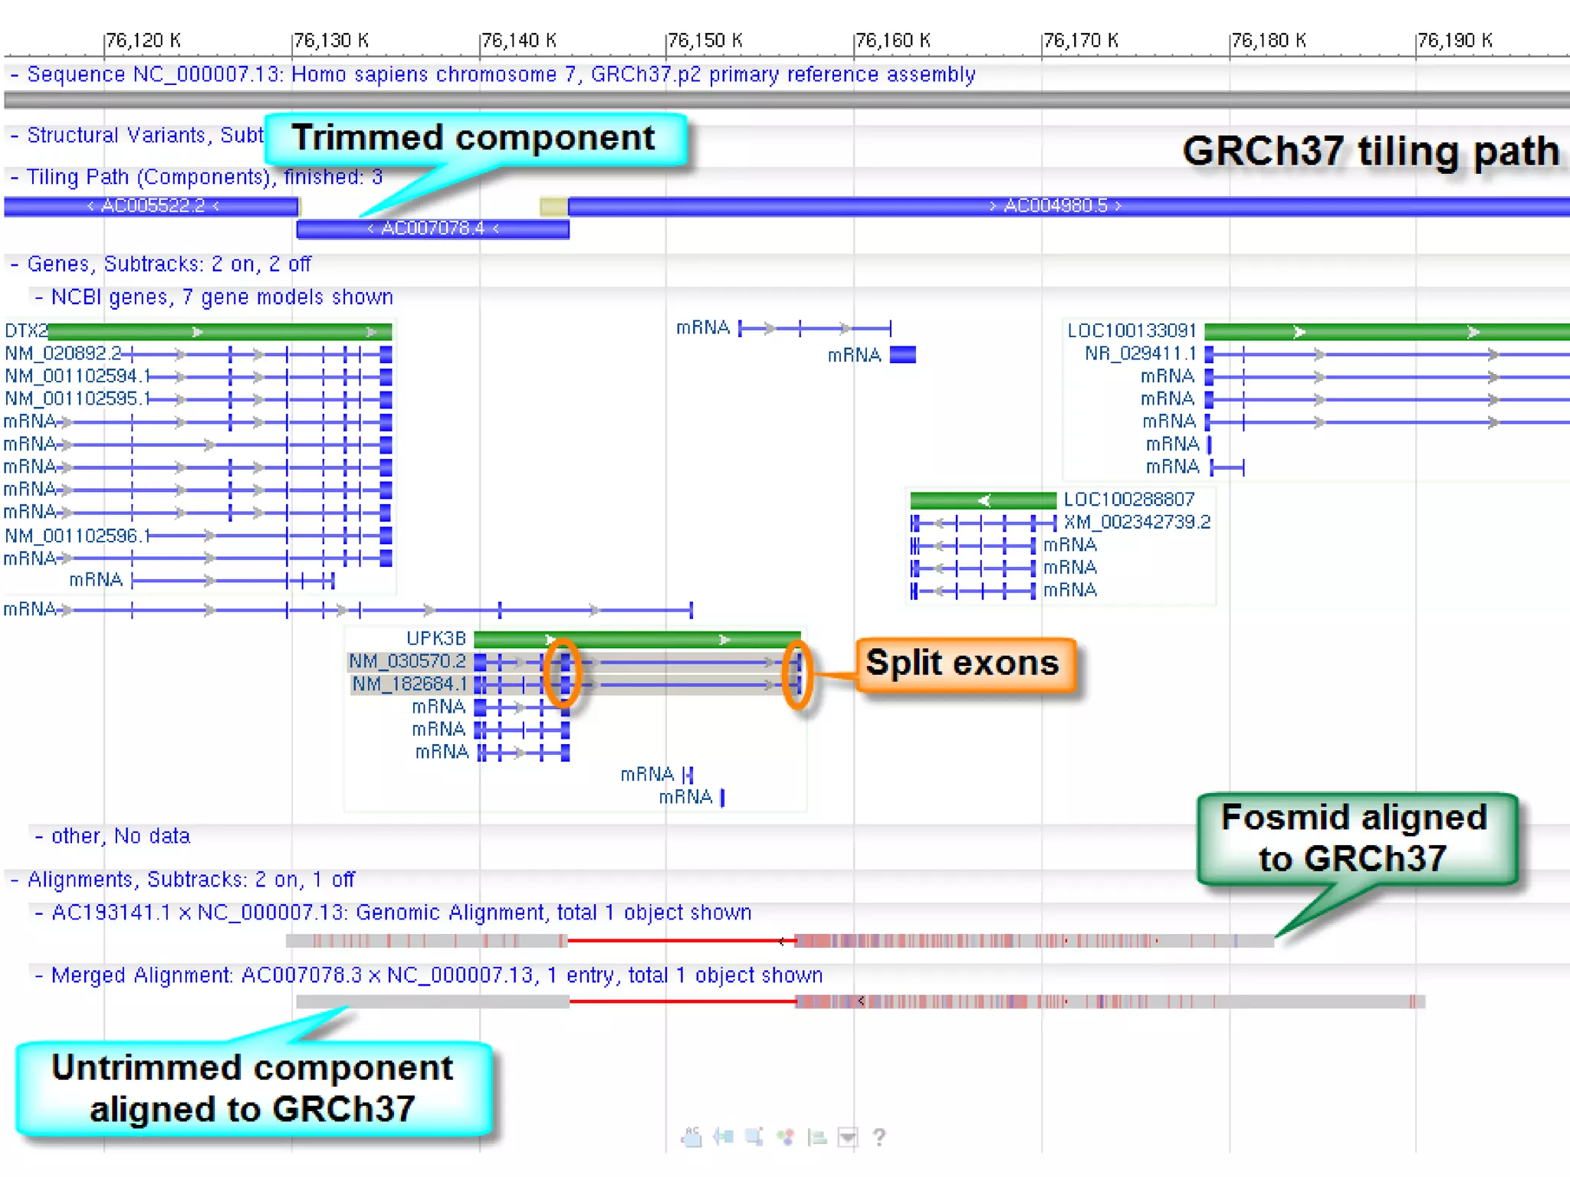Open the bottom toolbar dropdown arrow menu

(x=848, y=1137)
